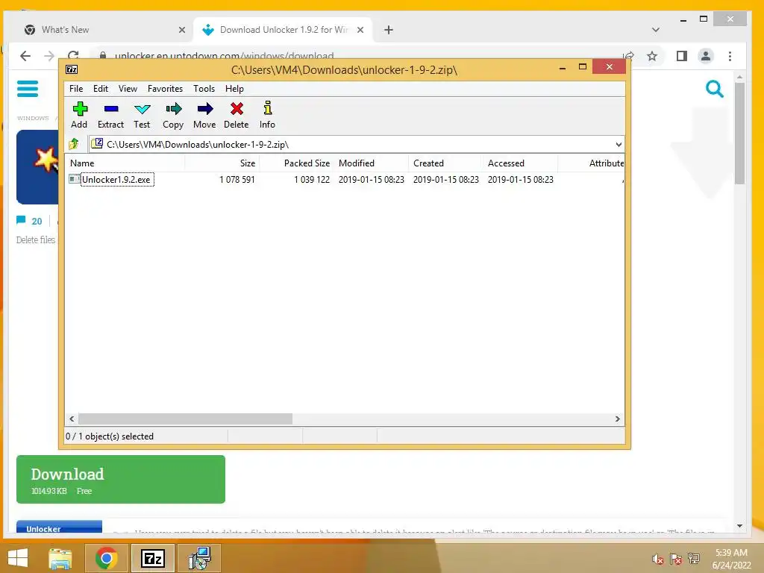764x573 pixels.
Task: Sort by the Size column header
Action: tap(222, 163)
